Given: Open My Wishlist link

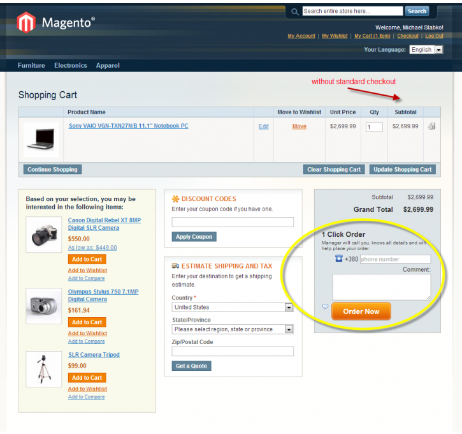Looking at the screenshot, I should pyautogui.click(x=335, y=36).
